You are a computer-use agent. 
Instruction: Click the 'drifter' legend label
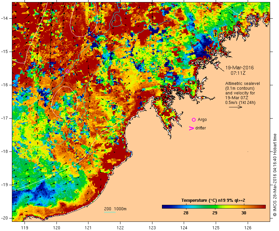(200, 128)
